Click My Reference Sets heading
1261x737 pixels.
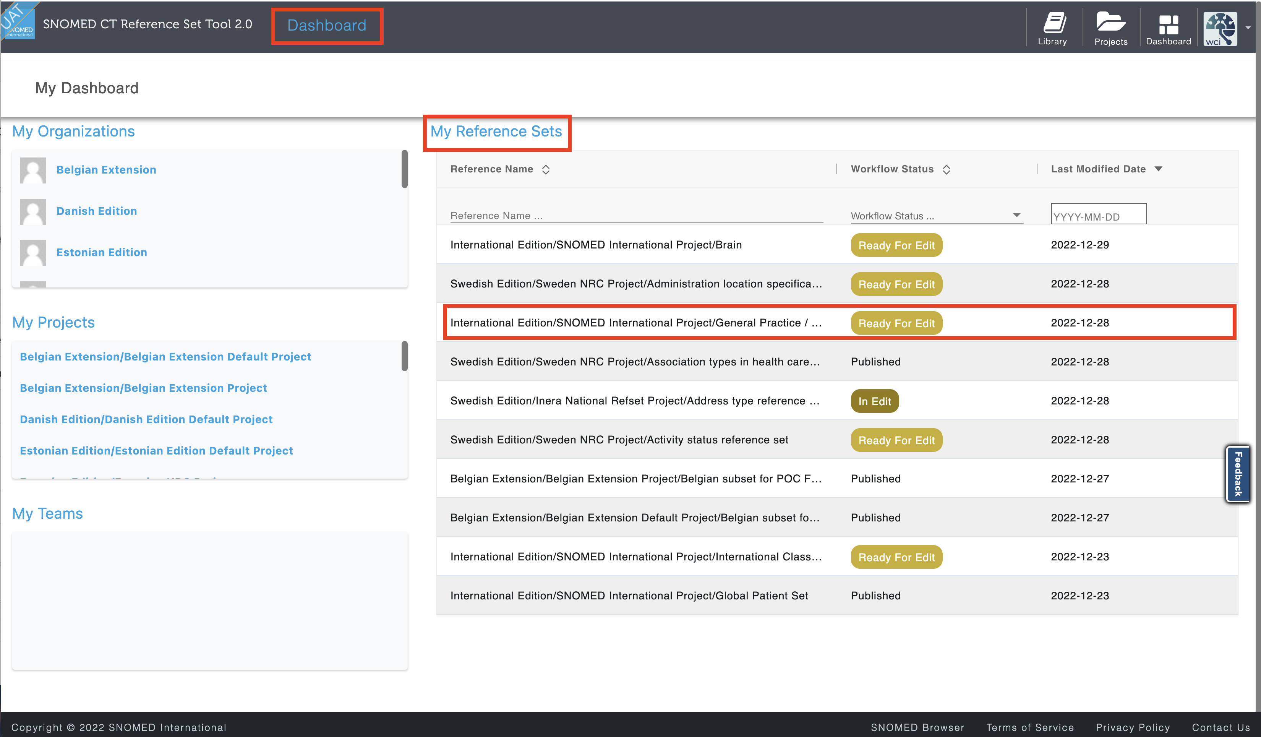(496, 131)
